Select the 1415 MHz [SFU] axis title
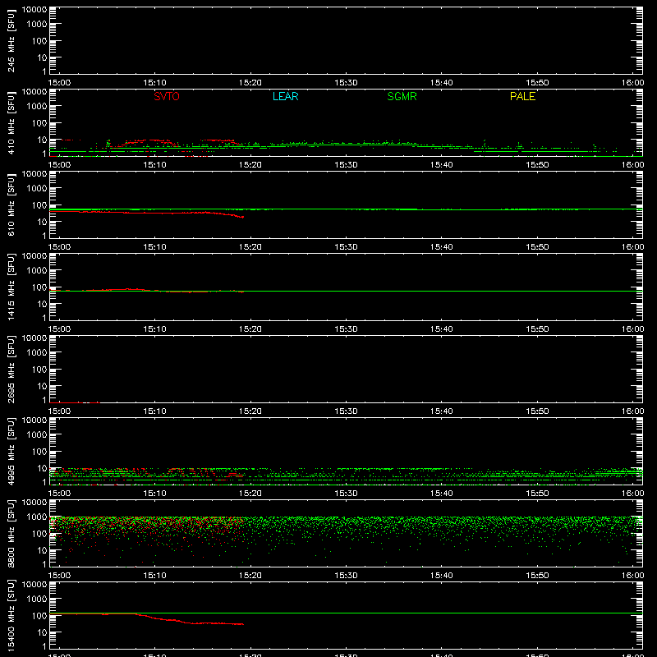Viewport: 657px width, 657px height. pyautogui.click(x=11, y=287)
